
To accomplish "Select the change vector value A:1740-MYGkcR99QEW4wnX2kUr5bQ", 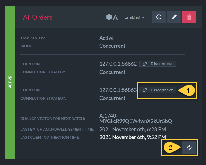I will (136, 119).
